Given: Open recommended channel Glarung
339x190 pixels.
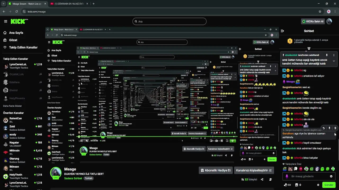Looking at the screenshot, I should coord(23,160).
